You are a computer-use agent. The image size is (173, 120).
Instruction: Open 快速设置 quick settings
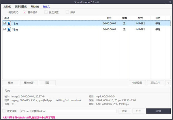point(137,83)
